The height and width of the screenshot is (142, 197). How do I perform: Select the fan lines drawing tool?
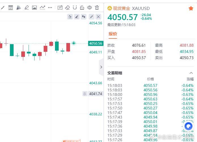(19, 8)
